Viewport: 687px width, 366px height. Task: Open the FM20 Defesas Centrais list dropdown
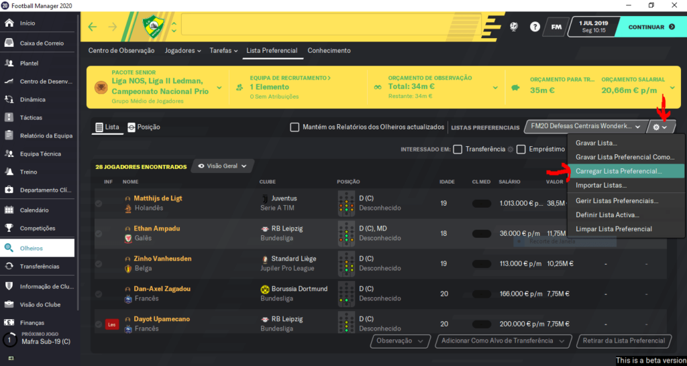pos(585,127)
